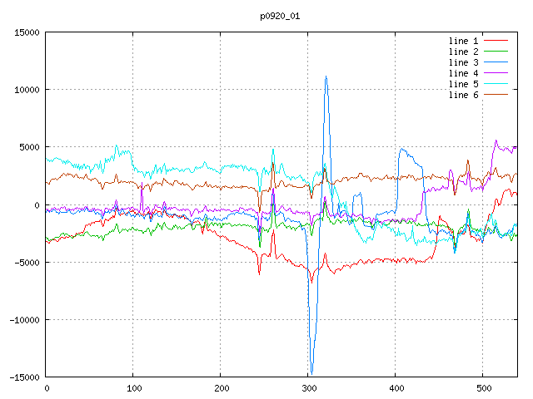Click the blue line 3 legend sample
533x399 pixels.
(496, 62)
